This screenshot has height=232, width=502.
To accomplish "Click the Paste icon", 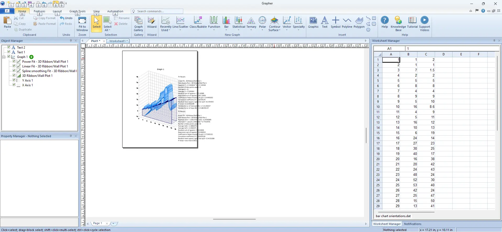I will click(x=7, y=20).
